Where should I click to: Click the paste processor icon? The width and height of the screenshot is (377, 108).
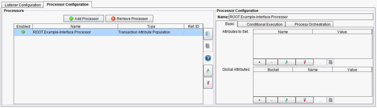pyautogui.click(x=208, y=46)
